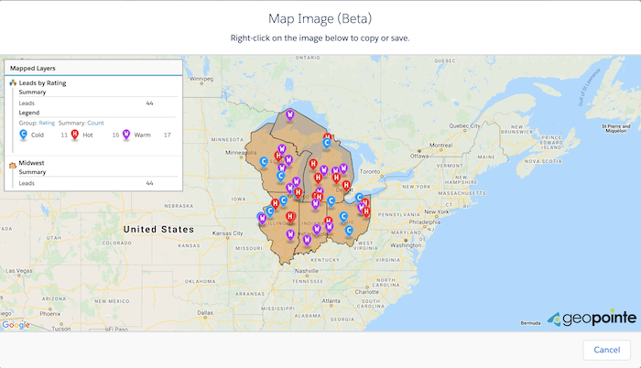Select Cold pin in central Ohio
Viewport: 641px width, 368px height.
pyautogui.click(x=343, y=217)
